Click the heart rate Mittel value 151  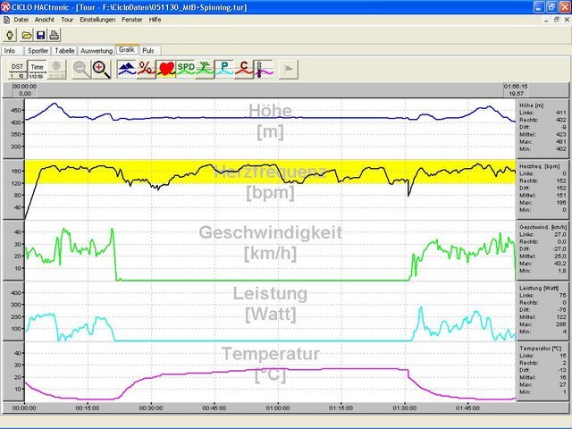[x=561, y=196]
